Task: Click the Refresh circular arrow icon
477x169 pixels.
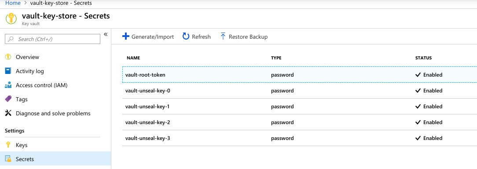Action: tap(186, 37)
